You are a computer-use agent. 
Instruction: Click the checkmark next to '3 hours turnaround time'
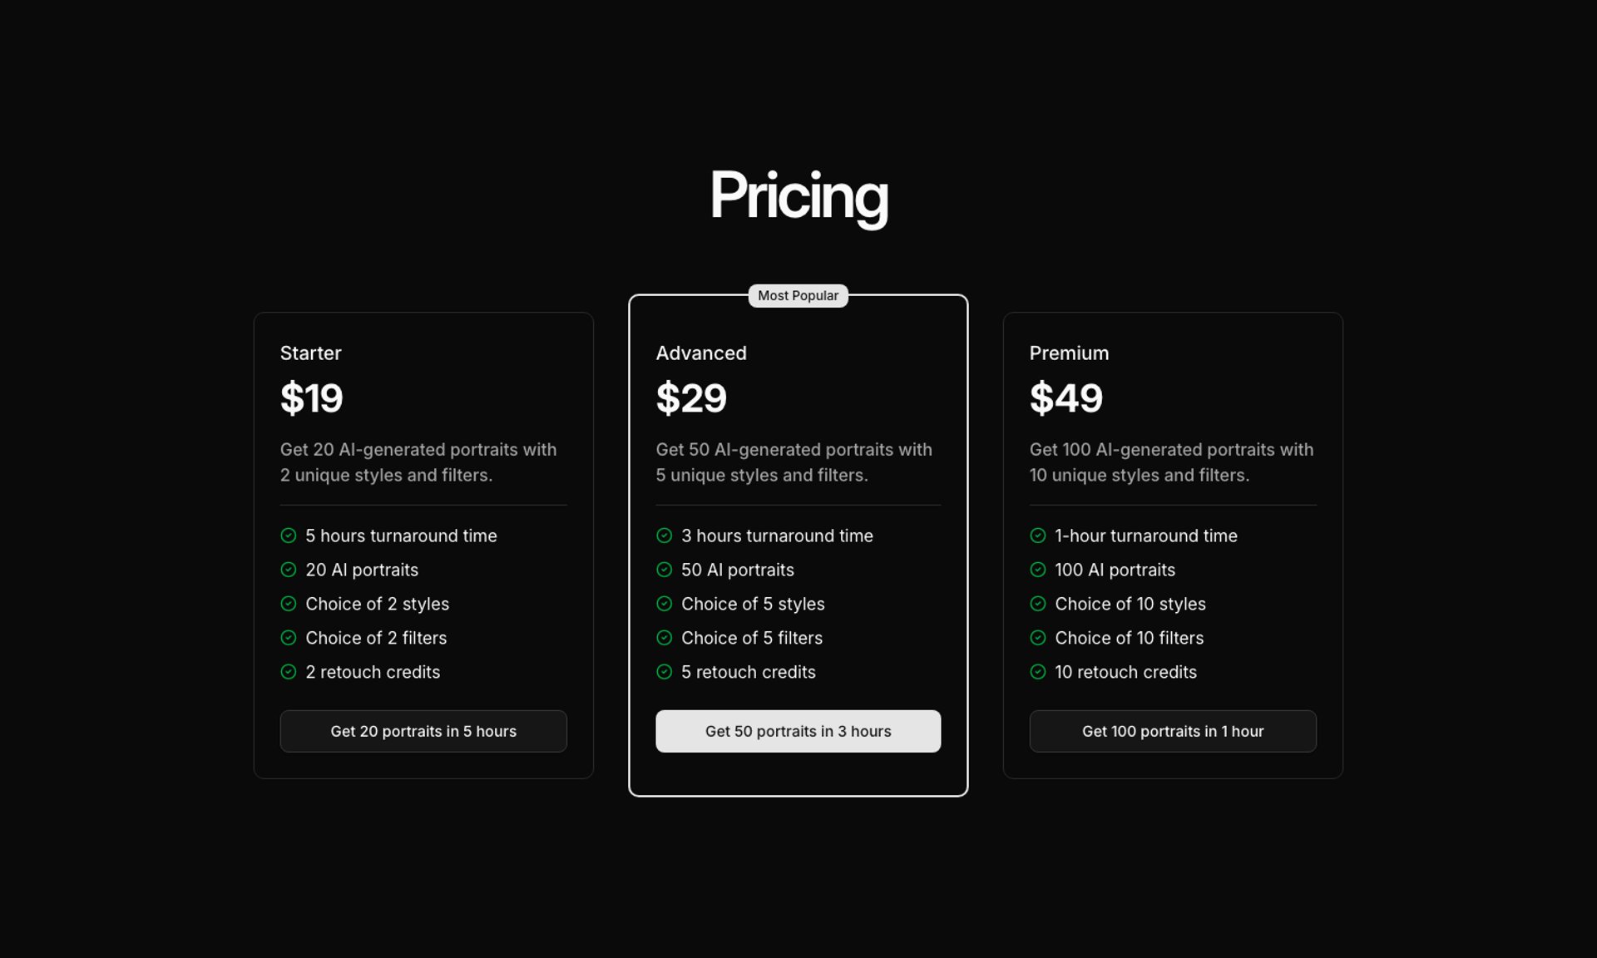click(664, 536)
